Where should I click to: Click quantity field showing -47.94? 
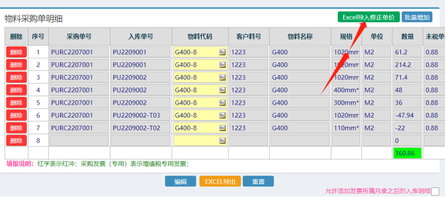(407, 115)
